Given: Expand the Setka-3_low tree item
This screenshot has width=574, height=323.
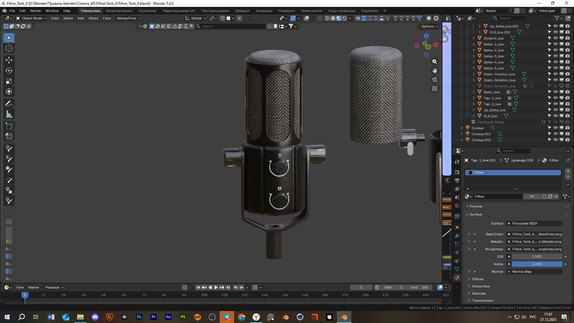Looking at the screenshot, I should click(474, 56).
